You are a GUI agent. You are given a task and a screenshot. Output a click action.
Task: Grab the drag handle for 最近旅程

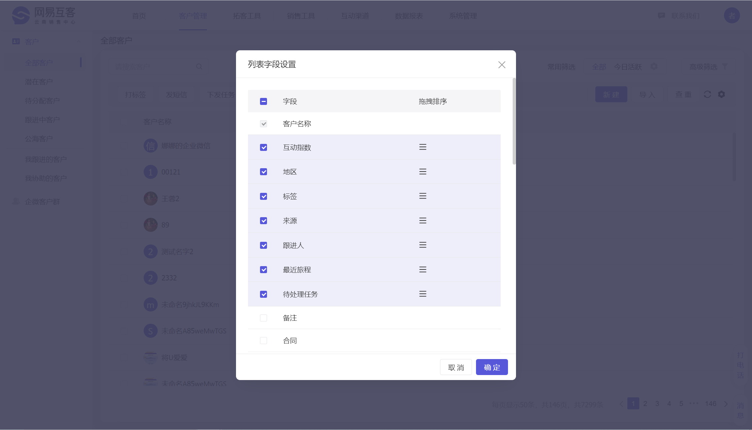point(423,269)
